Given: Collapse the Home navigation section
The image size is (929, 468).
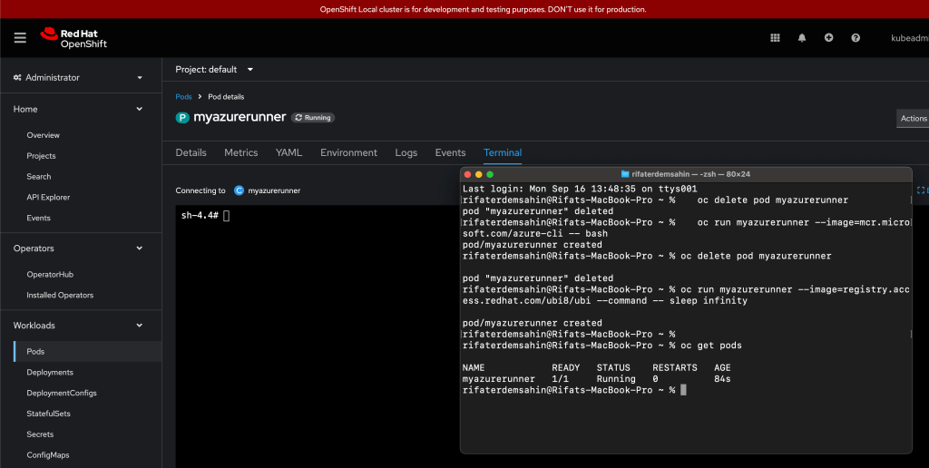Looking at the screenshot, I should pos(81,109).
